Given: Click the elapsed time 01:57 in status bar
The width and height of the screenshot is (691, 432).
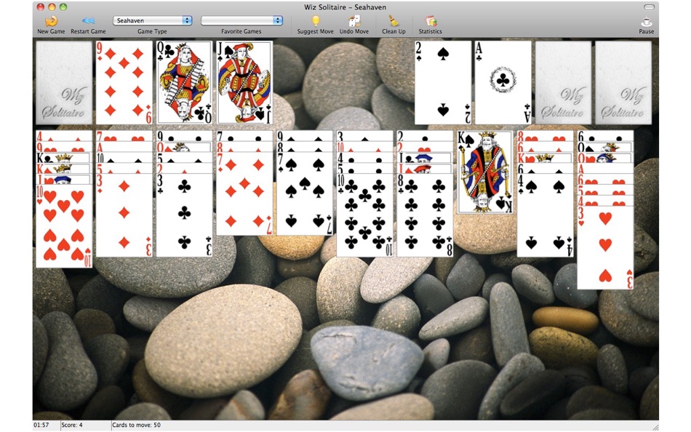Looking at the screenshot, I should 41,425.
